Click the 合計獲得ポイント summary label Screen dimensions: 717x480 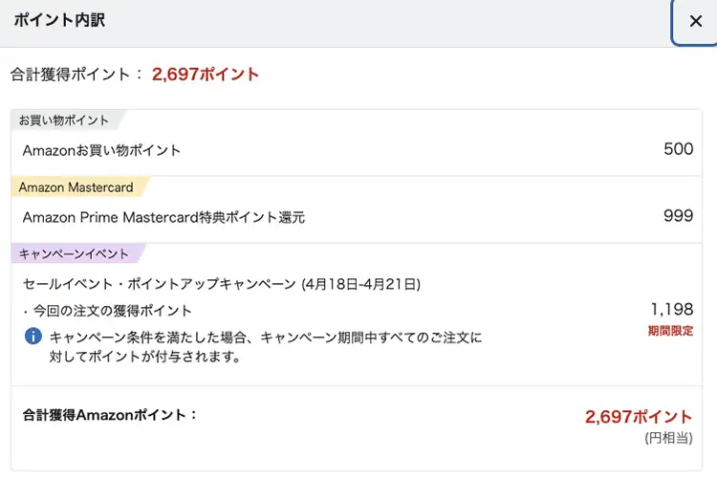point(75,74)
